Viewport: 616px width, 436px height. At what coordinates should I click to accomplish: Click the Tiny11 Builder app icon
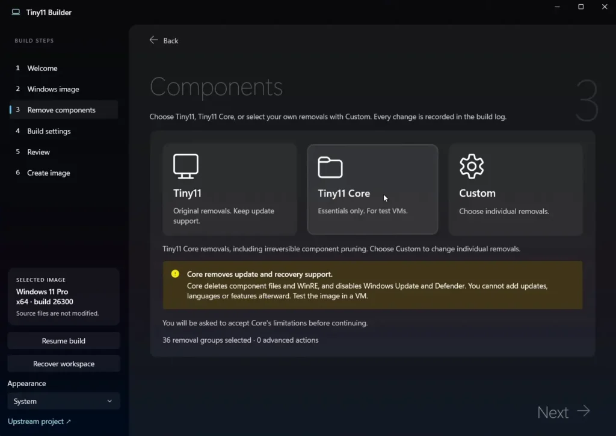pos(16,12)
